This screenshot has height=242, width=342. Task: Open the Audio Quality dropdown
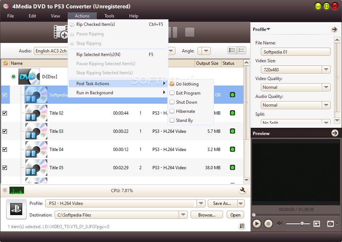point(326,105)
